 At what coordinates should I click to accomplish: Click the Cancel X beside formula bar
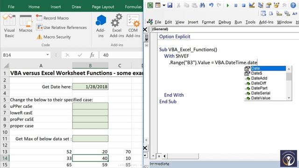pyautogui.click(x=67, y=55)
